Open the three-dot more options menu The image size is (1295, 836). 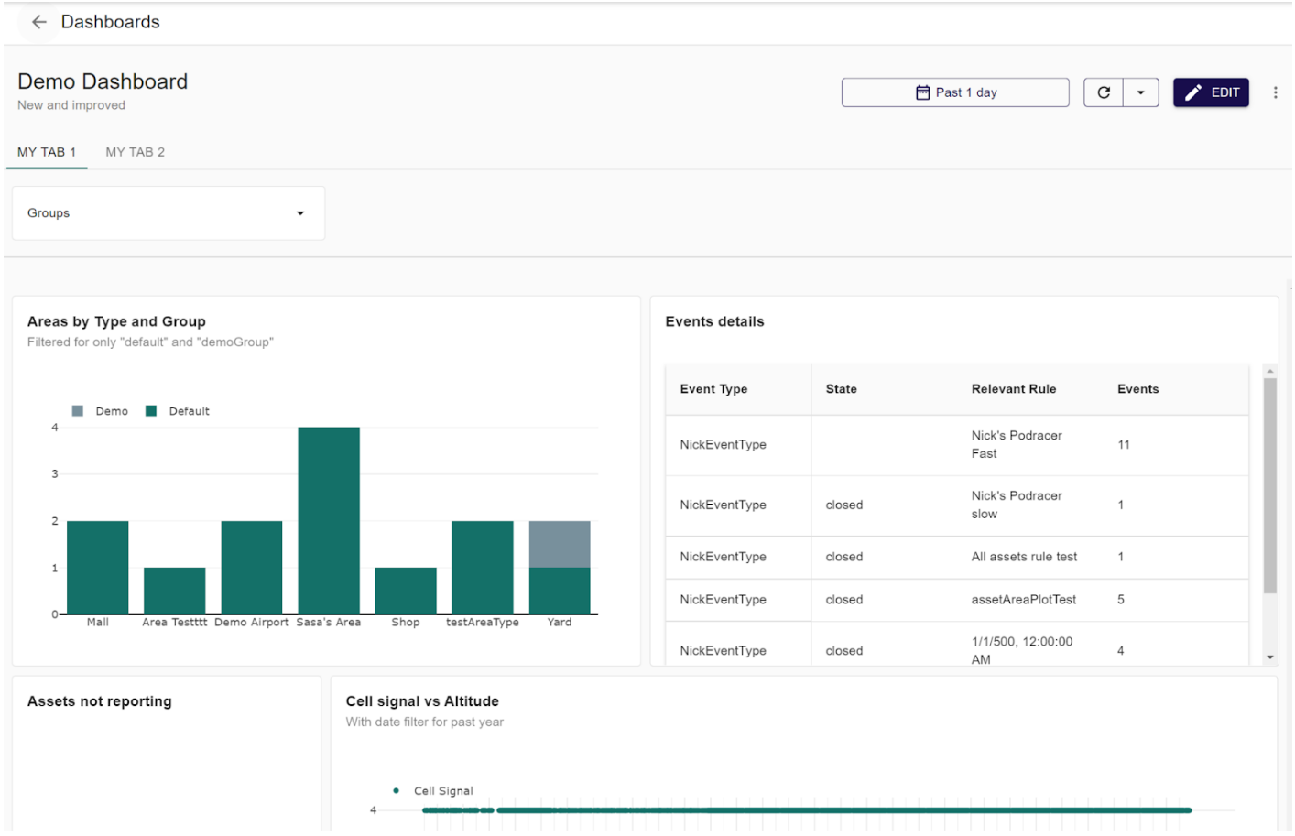tap(1275, 92)
